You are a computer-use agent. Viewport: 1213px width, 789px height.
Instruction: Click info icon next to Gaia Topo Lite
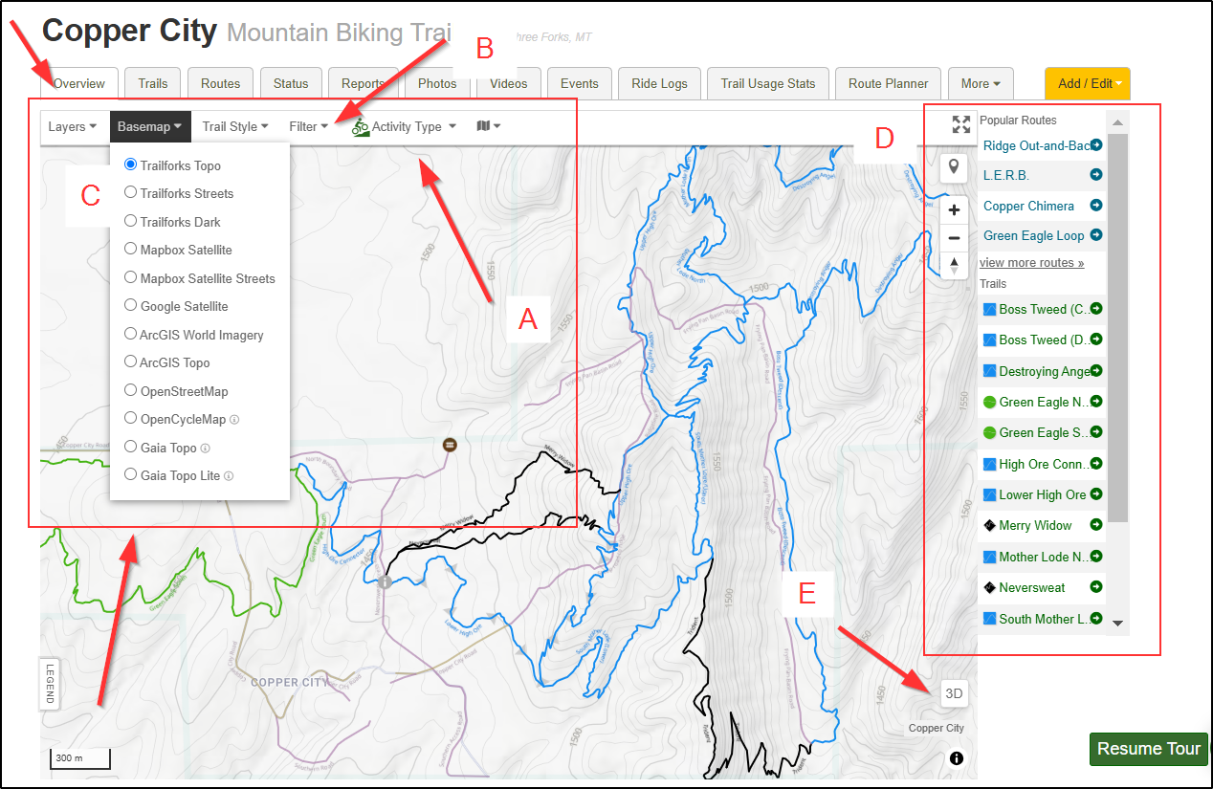coord(229,476)
